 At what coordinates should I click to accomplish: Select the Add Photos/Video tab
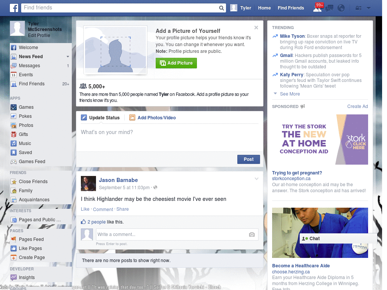click(x=153, y=118)
